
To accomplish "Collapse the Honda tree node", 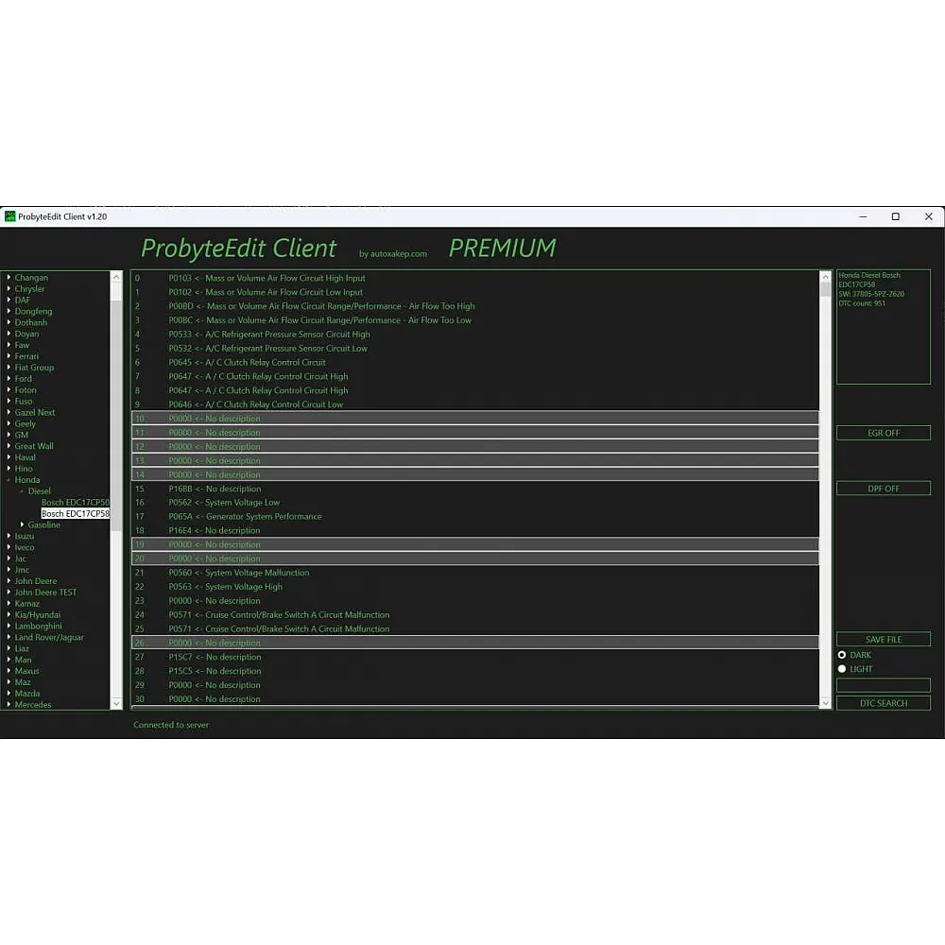I will click(x=9, y=480).
